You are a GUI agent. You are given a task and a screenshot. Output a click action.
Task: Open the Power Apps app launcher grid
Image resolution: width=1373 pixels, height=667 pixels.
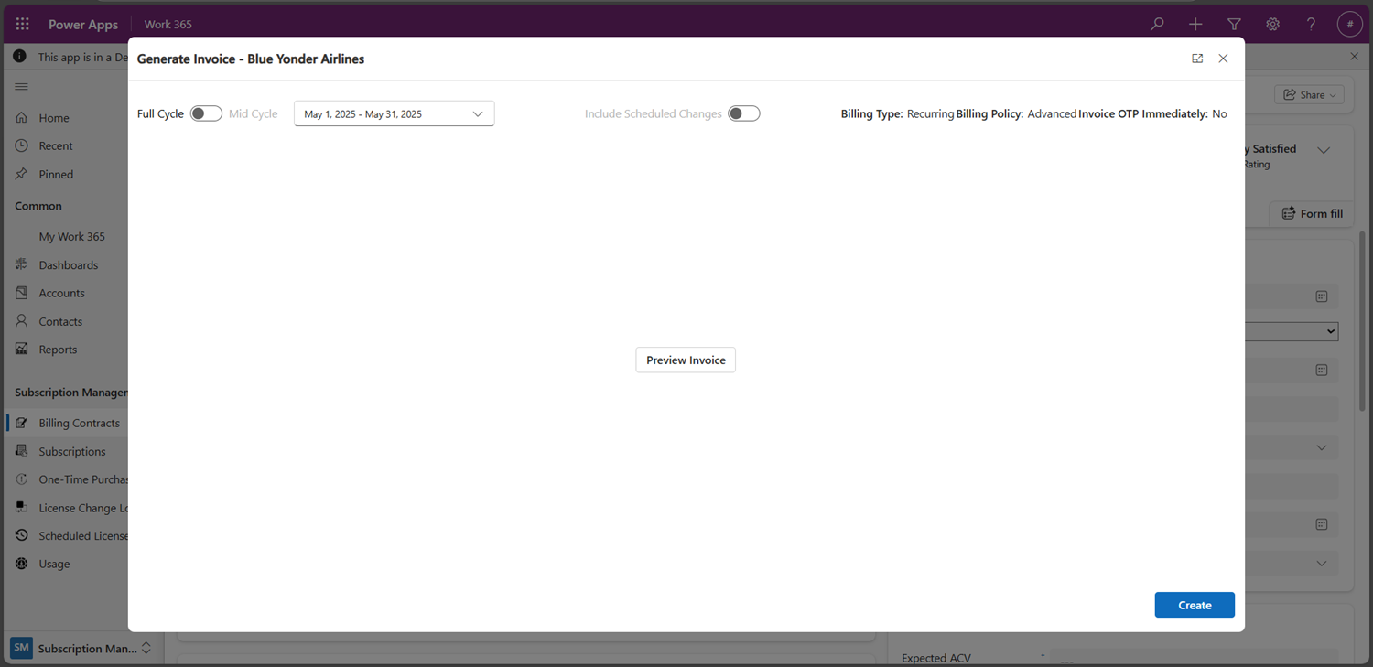(x=22, y=25)
